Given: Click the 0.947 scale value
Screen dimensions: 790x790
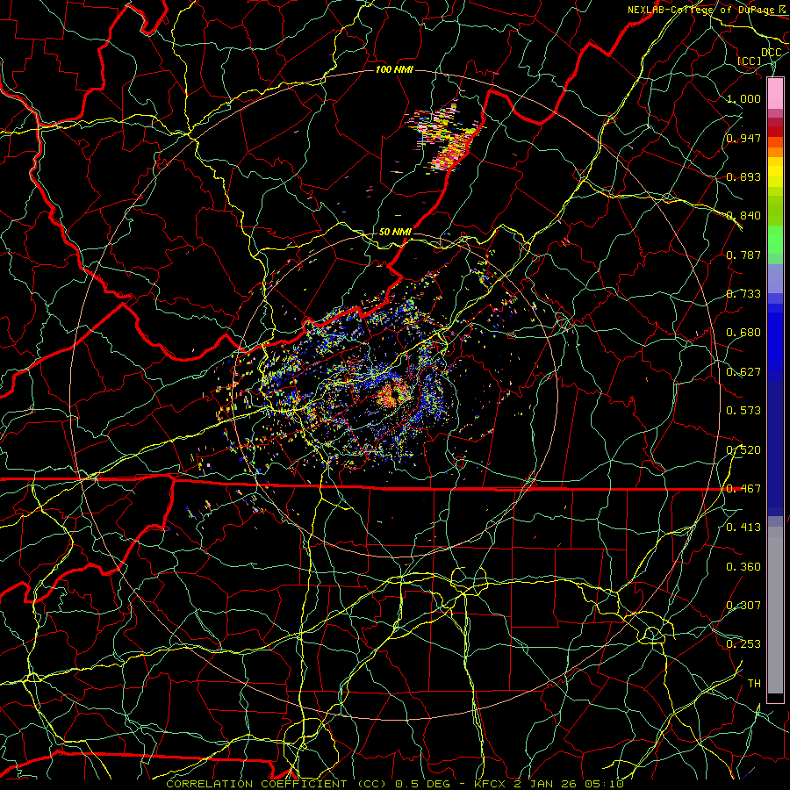Looking at the screenshot, I should click(x=743, y=138).
